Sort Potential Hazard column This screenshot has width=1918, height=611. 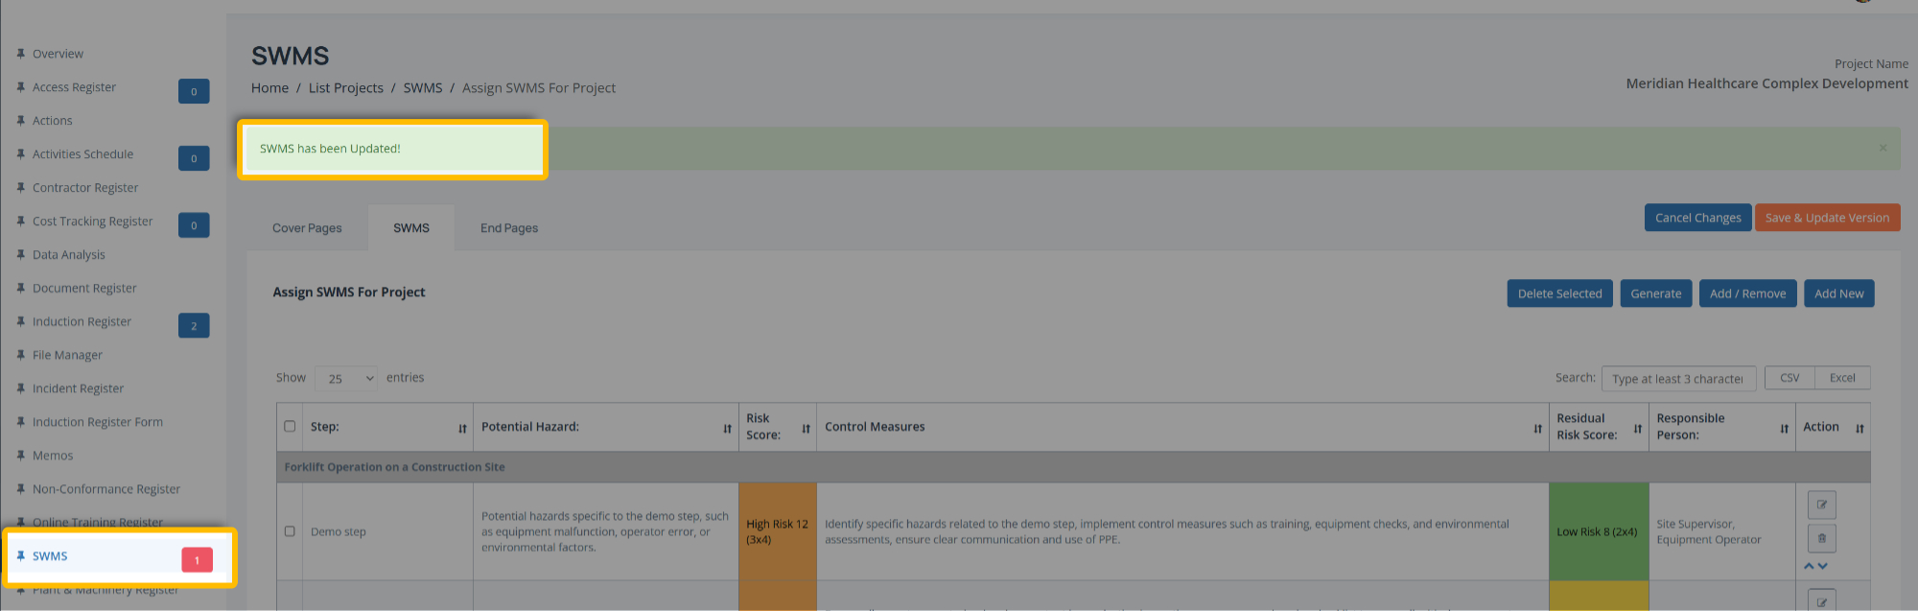click(x=727, y=429)
